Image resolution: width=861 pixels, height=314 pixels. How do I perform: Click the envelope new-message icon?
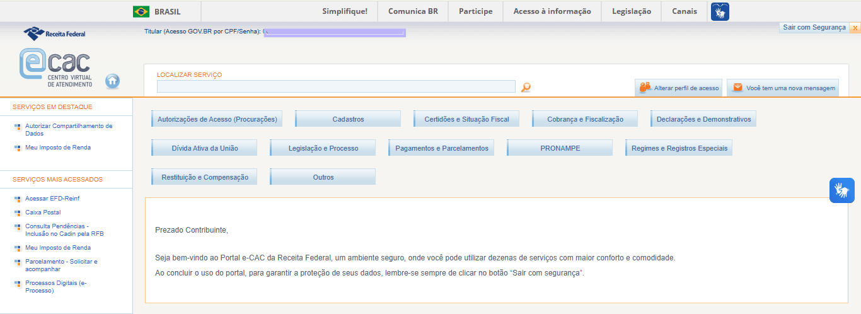pyautogui.click(x=737, y=88)
